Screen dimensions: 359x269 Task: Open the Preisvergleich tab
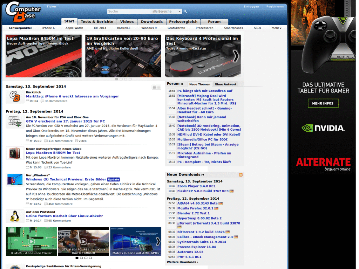183,22
